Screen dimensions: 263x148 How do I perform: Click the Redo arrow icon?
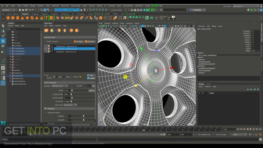(x=33, y=10)
